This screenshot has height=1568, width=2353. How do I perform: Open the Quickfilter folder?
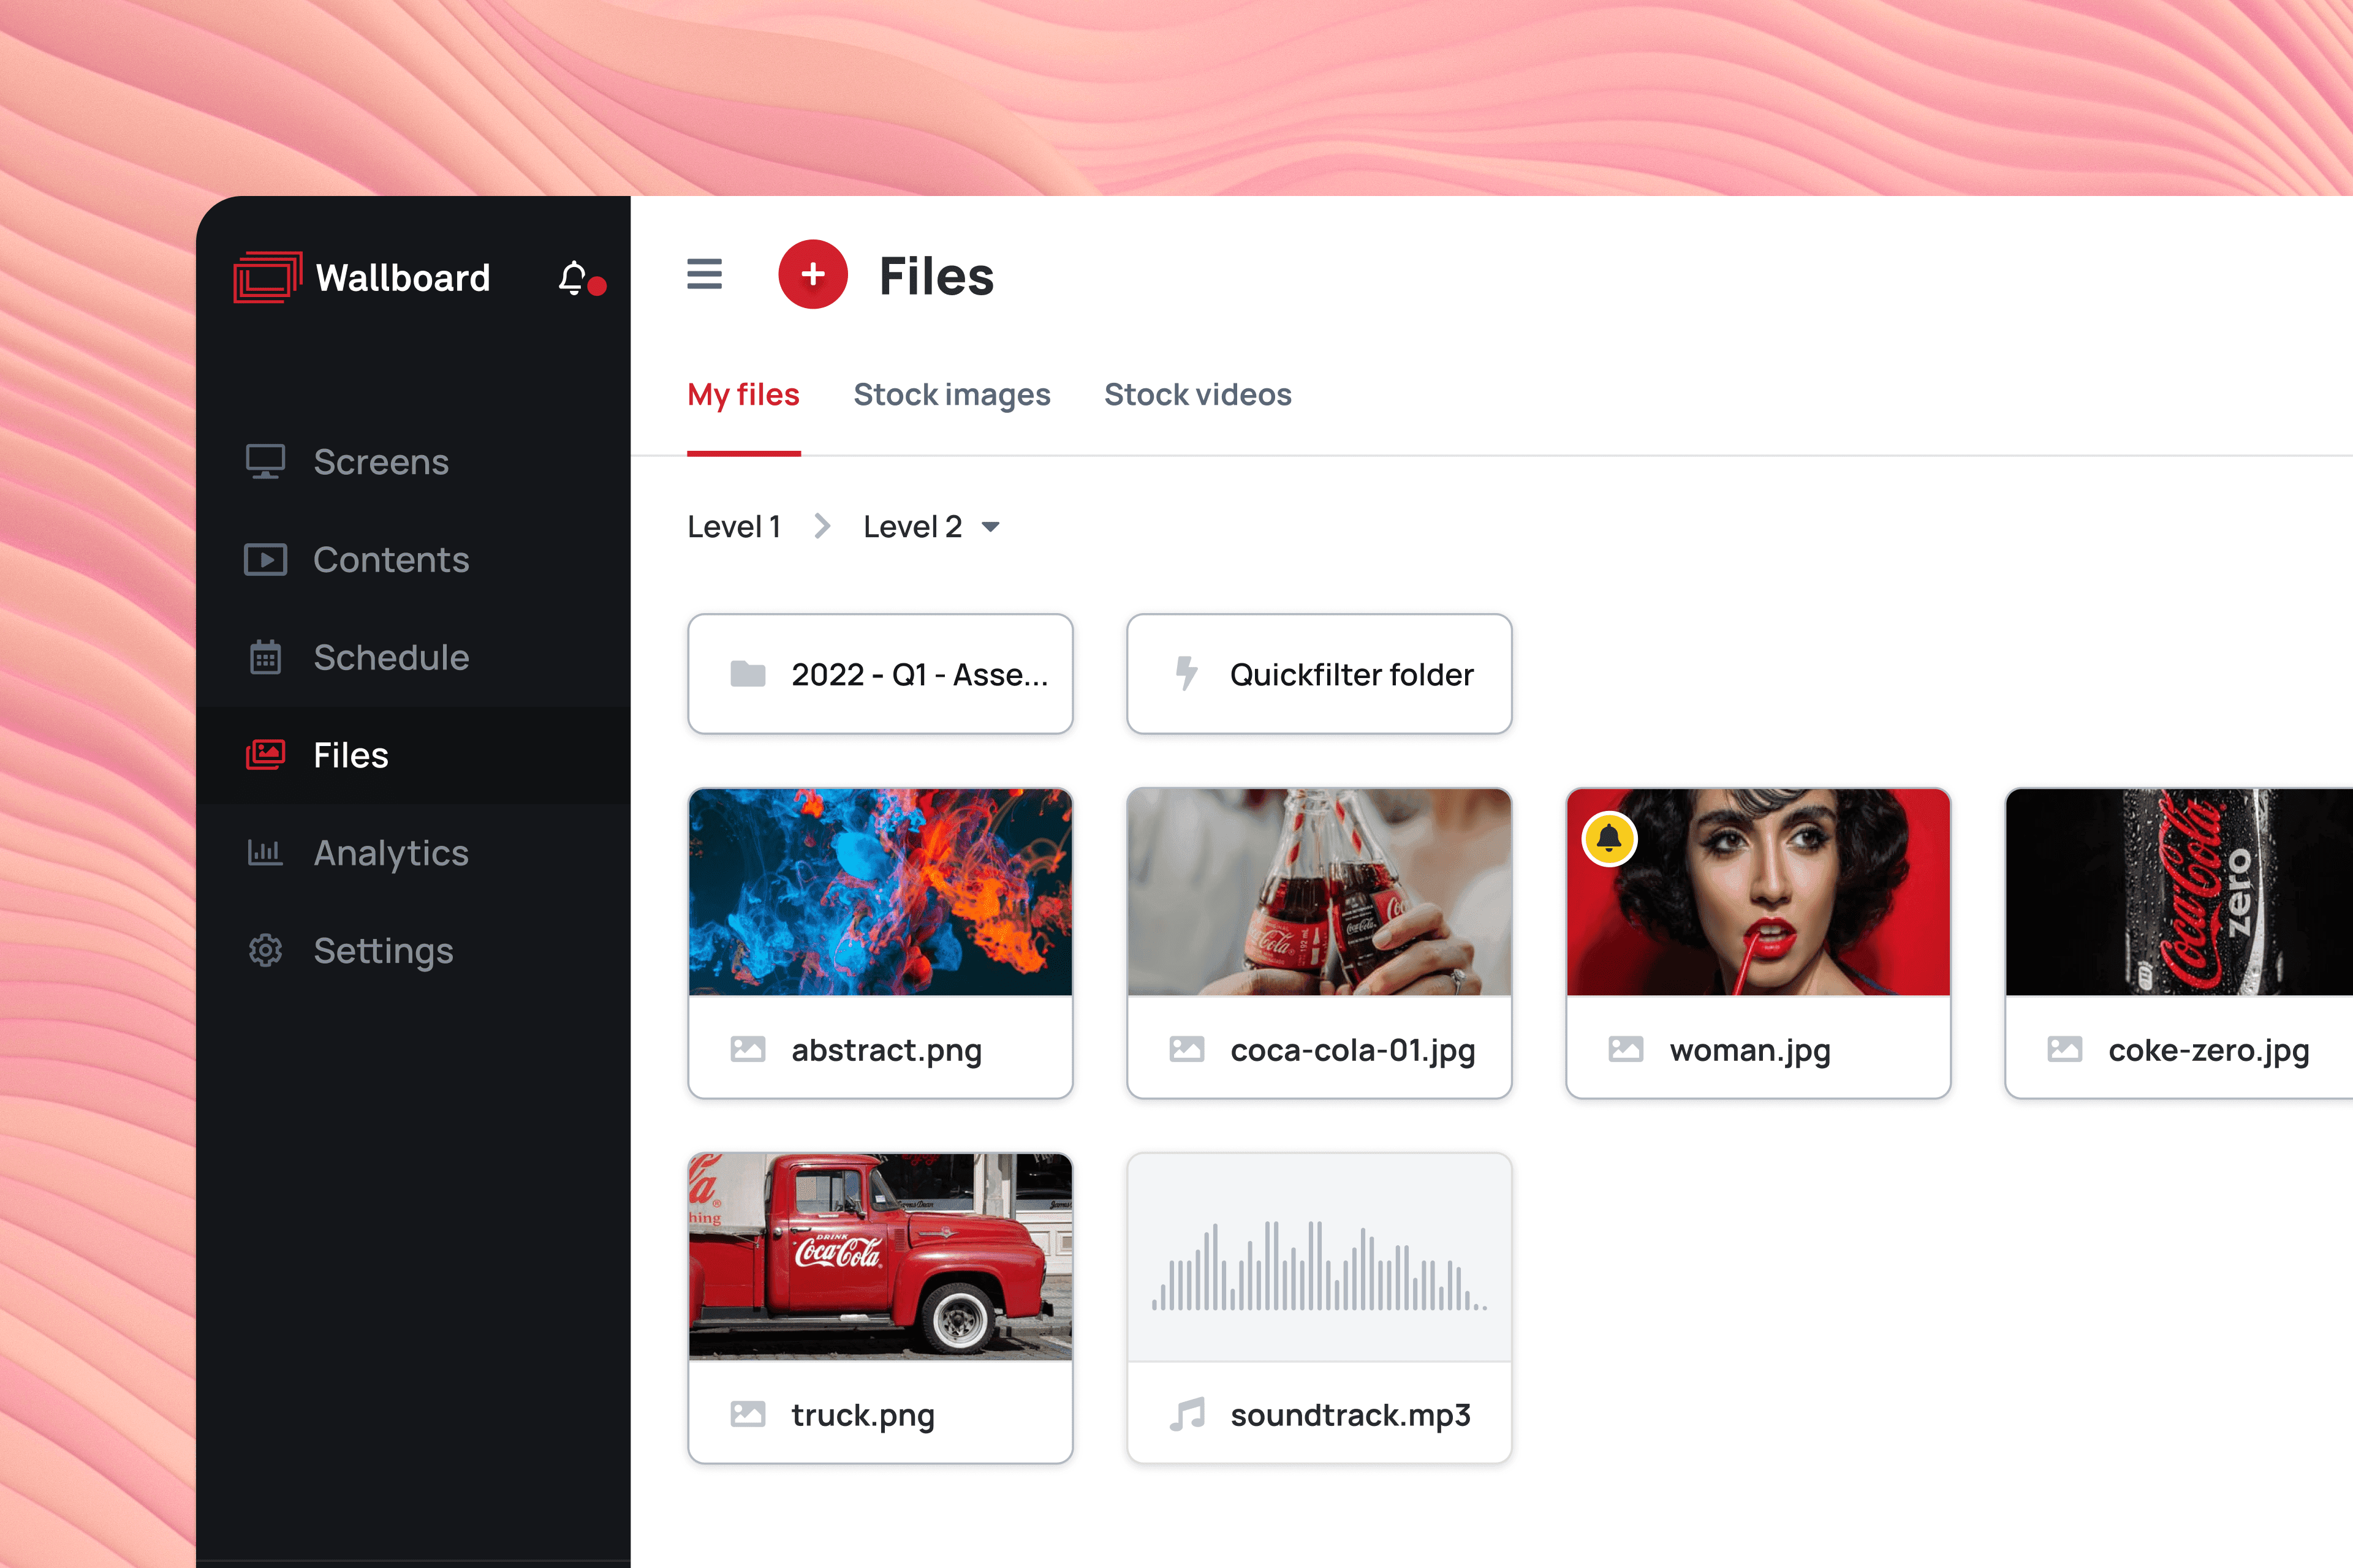(x=1319, y=674)
